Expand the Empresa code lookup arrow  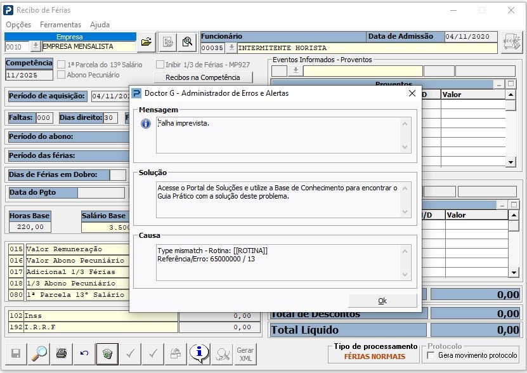click(36, 46)
